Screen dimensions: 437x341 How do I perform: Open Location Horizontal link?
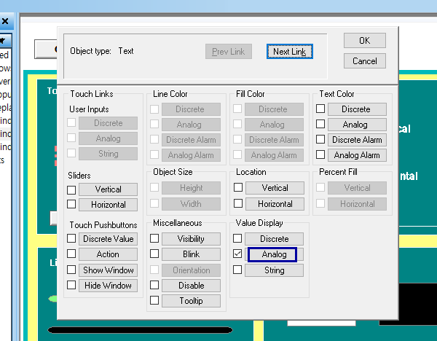275,204
